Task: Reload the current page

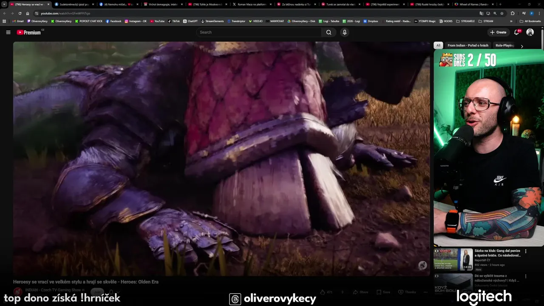Action: click(20, 13)
